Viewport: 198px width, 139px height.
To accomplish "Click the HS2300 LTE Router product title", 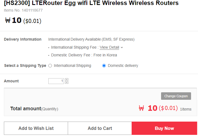I will (91, 3).
